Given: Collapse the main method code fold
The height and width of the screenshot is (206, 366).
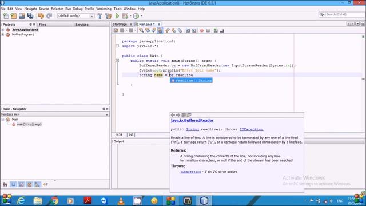Looking at the screenshot, I should [117, 61].
